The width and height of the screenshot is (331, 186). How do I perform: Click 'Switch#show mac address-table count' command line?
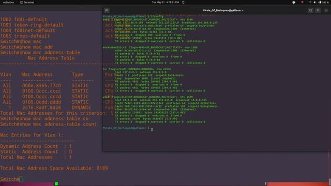pyautogui.click(x=48, y=124)
